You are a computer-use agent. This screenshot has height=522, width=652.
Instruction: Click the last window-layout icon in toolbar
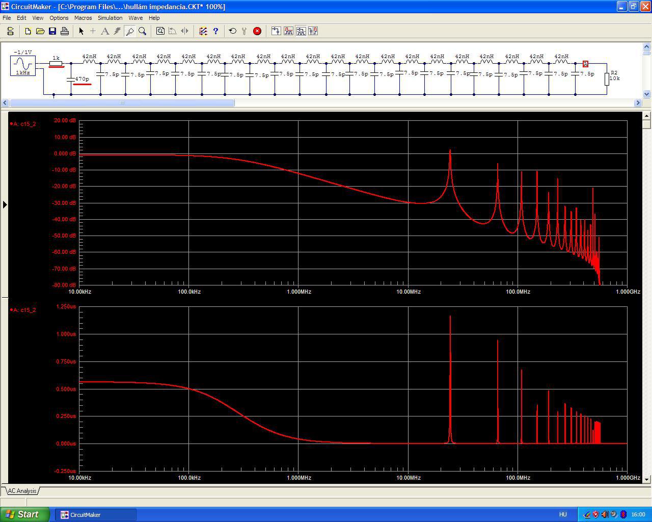pos(313,31)
